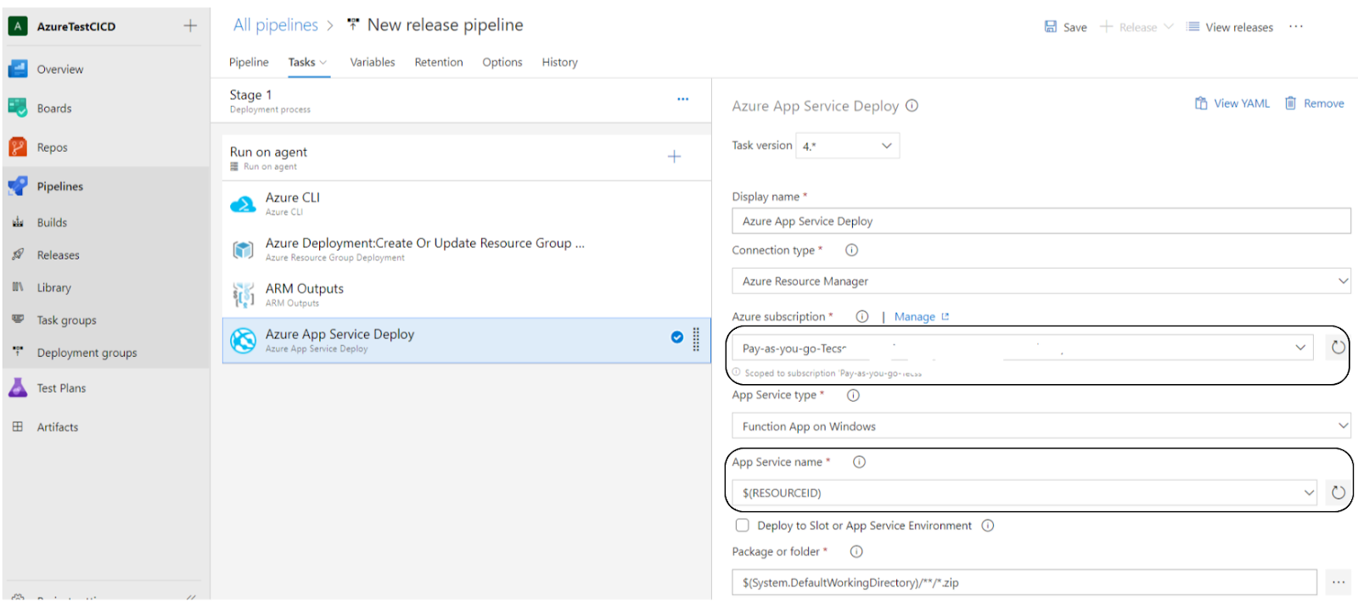Click the Display name input field

[1041, 221]
